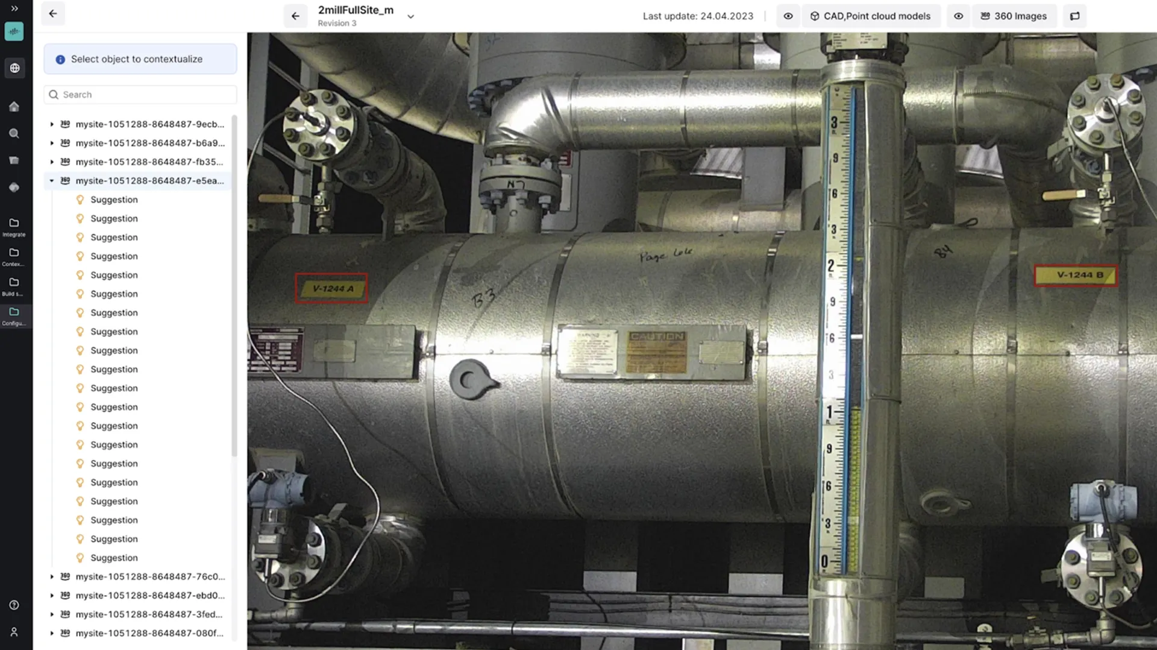The height and width of the screenshot is (650, 1157).
Task: Toggle visibility of CAD, Point cloud models
Action: point(788,16)
